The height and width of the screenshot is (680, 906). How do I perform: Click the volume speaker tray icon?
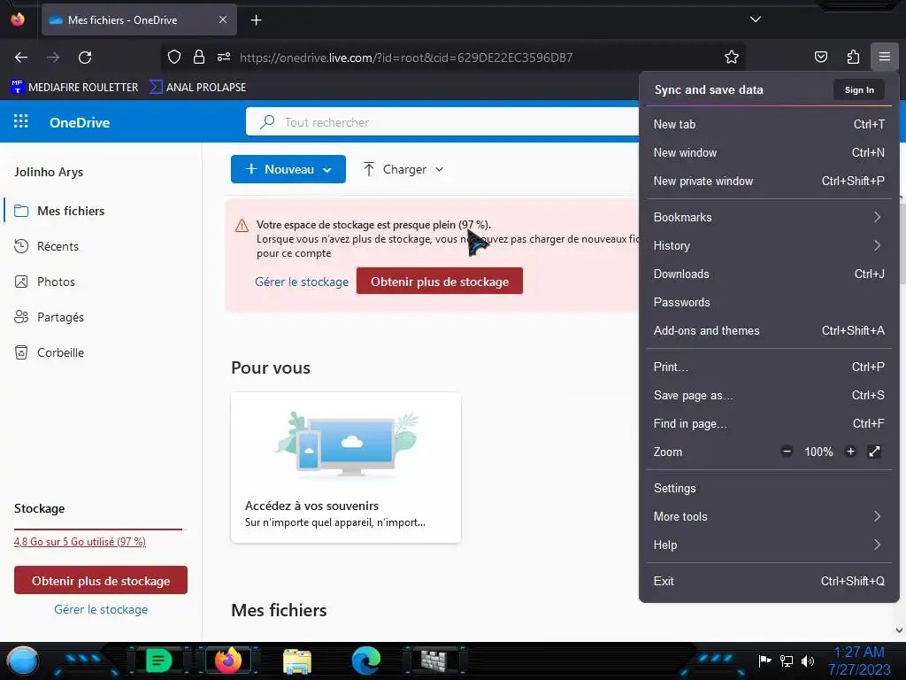click(808, 661)
